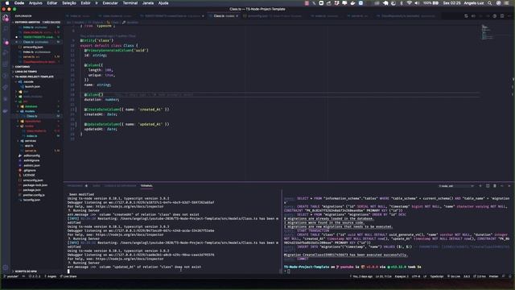Click the errors and warnings status bar counter
The image size is (515, 290).
34,276
